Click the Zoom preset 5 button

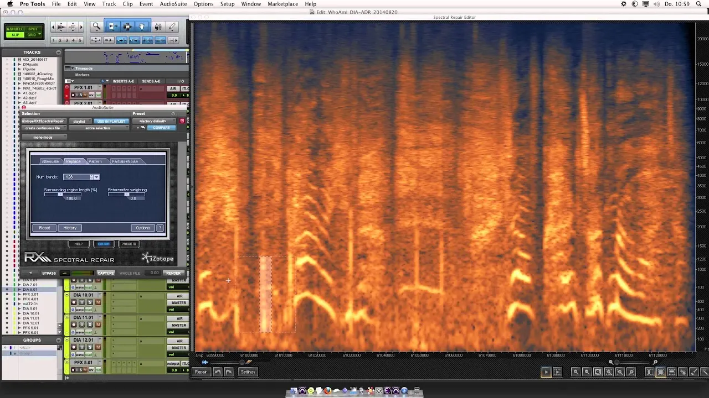tap(80, 40)
